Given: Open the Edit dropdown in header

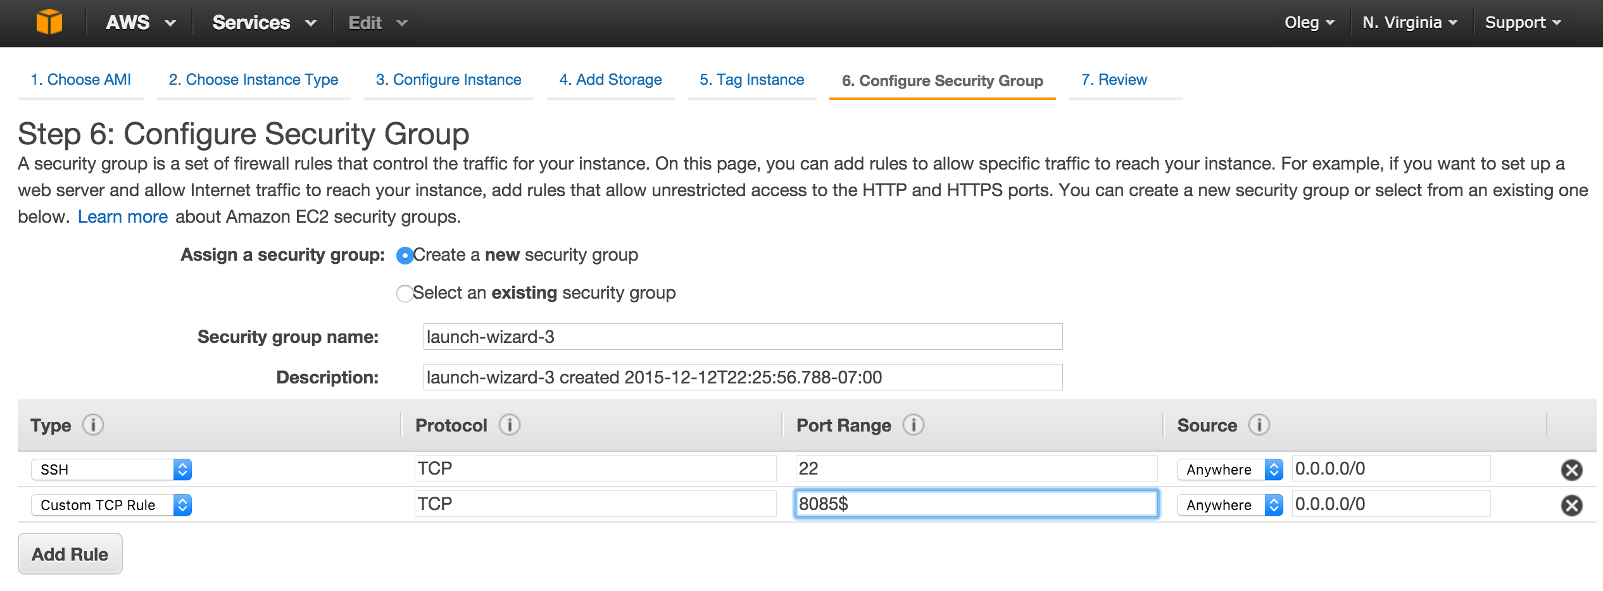Looking at the screenshot, I should (x=377, y=23).
